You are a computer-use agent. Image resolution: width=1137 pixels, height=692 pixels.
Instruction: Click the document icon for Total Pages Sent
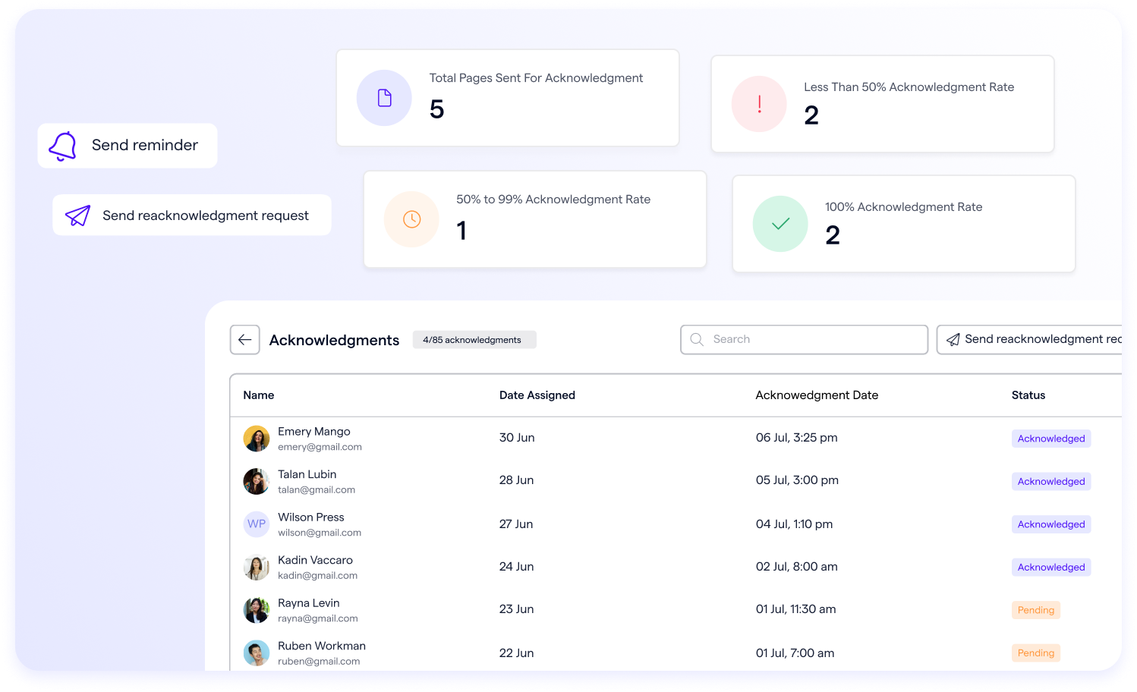tap(385, 98)
